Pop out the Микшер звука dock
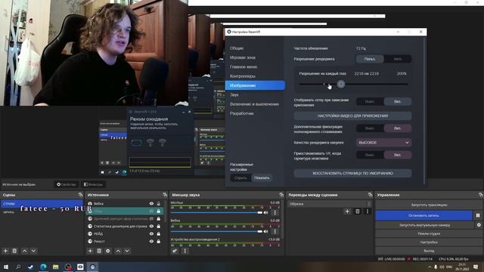The height and width of the screenshot is (272, 484). coord(281,195)
